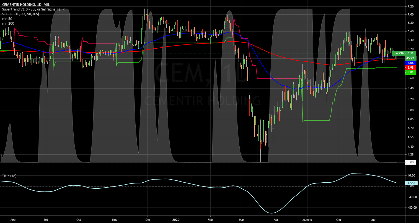This screenshot has height=223, width=419.
Task: Click 6.60 on the price axis
Action: click(x=411, y=32)
